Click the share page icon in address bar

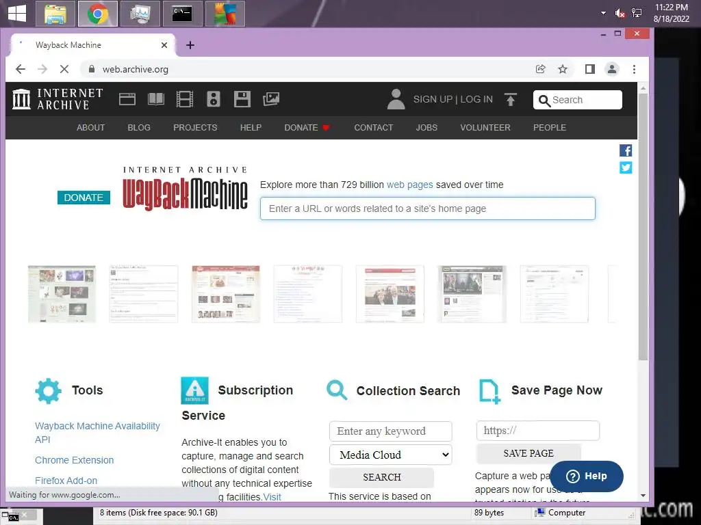click(x=541, y=69)
